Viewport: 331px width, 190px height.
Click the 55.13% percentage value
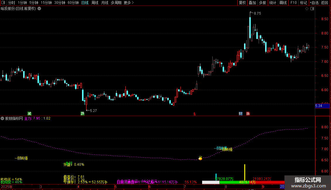(191, 182)
